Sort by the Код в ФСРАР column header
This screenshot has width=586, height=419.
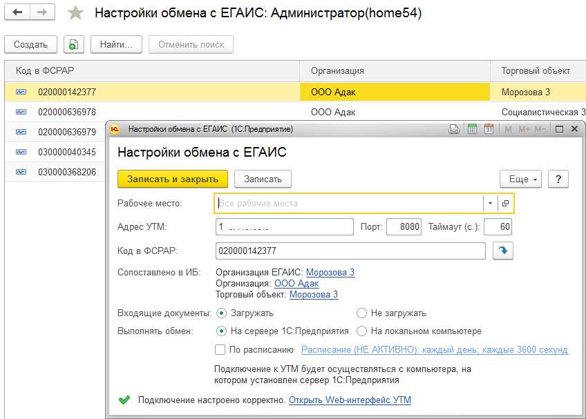[152, 71]
